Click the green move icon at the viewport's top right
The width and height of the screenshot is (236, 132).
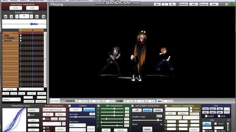pyautogui.click(x=232, y=4)
